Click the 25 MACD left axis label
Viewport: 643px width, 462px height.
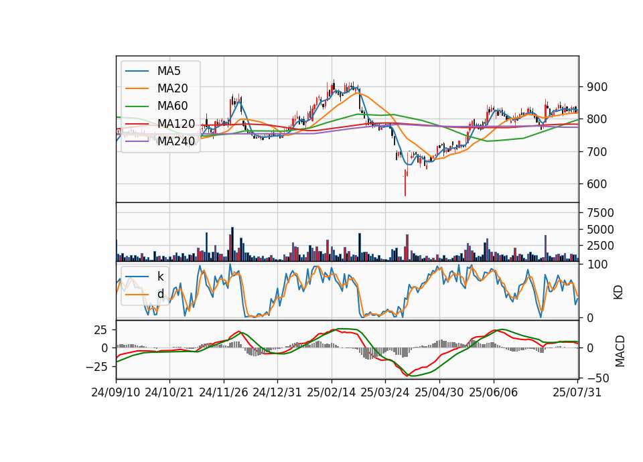[101, 330]
